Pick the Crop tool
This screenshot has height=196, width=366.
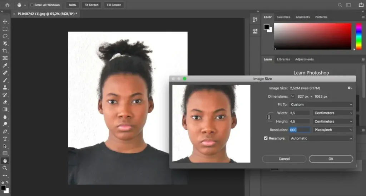(5, 51)
